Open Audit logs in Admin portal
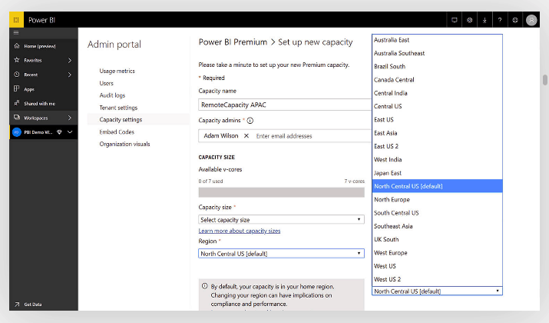Viewport: 549px width, 323px height. (112, 95)
